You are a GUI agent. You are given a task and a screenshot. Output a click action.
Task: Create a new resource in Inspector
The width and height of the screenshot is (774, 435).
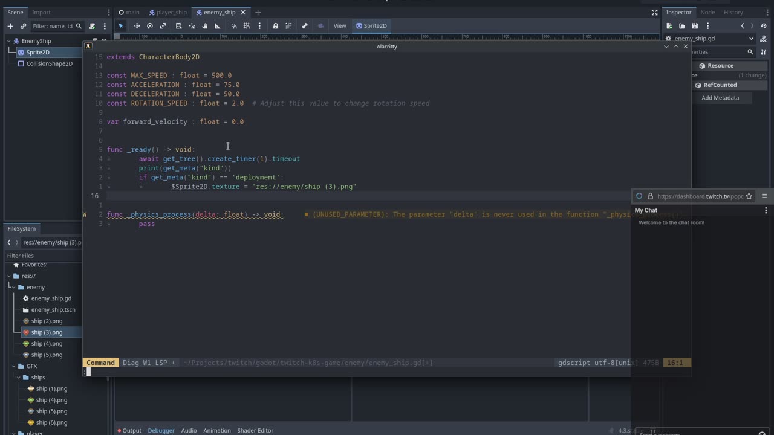669,26
